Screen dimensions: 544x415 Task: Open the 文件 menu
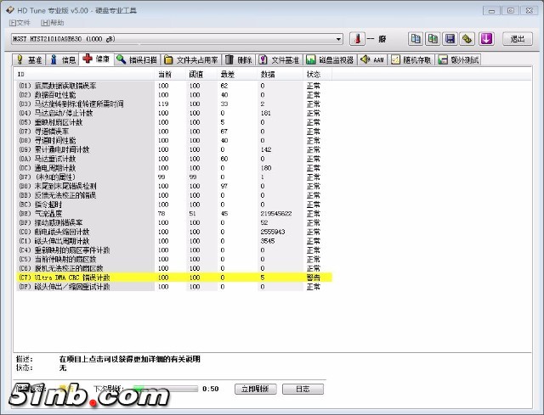click(20, 22)
